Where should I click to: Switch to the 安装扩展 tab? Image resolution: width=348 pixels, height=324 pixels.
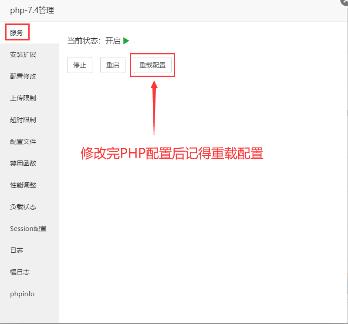coord(23,55)
